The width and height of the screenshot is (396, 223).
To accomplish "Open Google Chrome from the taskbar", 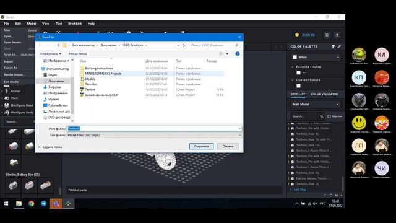I will point(32,204).
